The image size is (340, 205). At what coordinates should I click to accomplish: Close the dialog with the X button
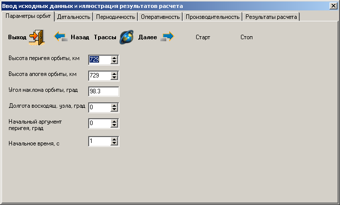tap(333, 6)
